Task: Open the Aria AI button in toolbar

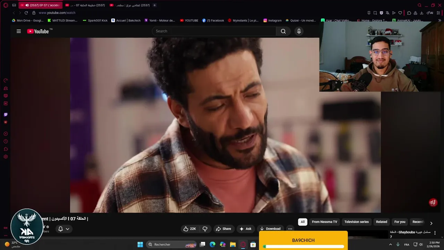Action: (430, 13)
